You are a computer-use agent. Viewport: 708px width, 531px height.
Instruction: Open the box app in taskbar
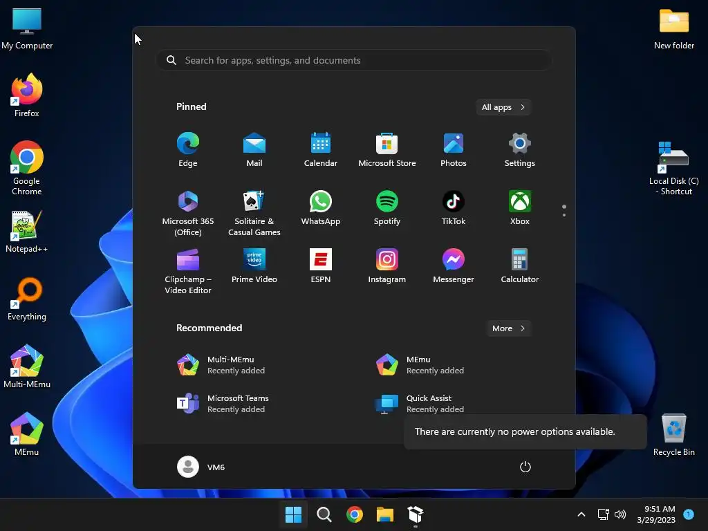416,514
